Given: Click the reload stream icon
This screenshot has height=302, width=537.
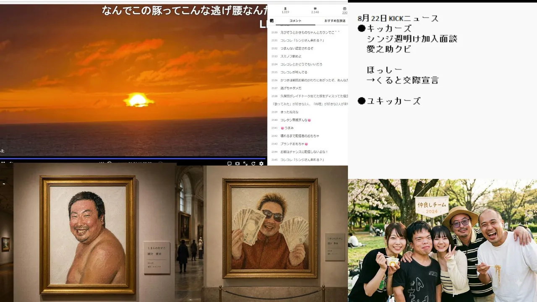Looking at the screenshot, I should click(x=253, y=164).
